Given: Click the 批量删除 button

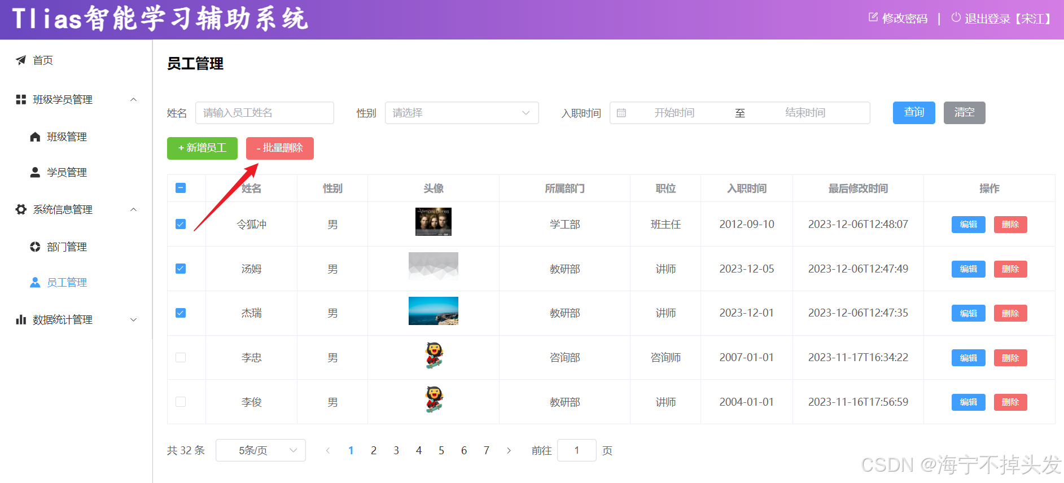Looking at the screenshot, I should click(280, 148).
